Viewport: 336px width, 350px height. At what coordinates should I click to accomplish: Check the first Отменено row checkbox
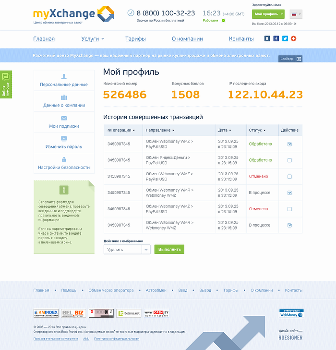point(289,177)
